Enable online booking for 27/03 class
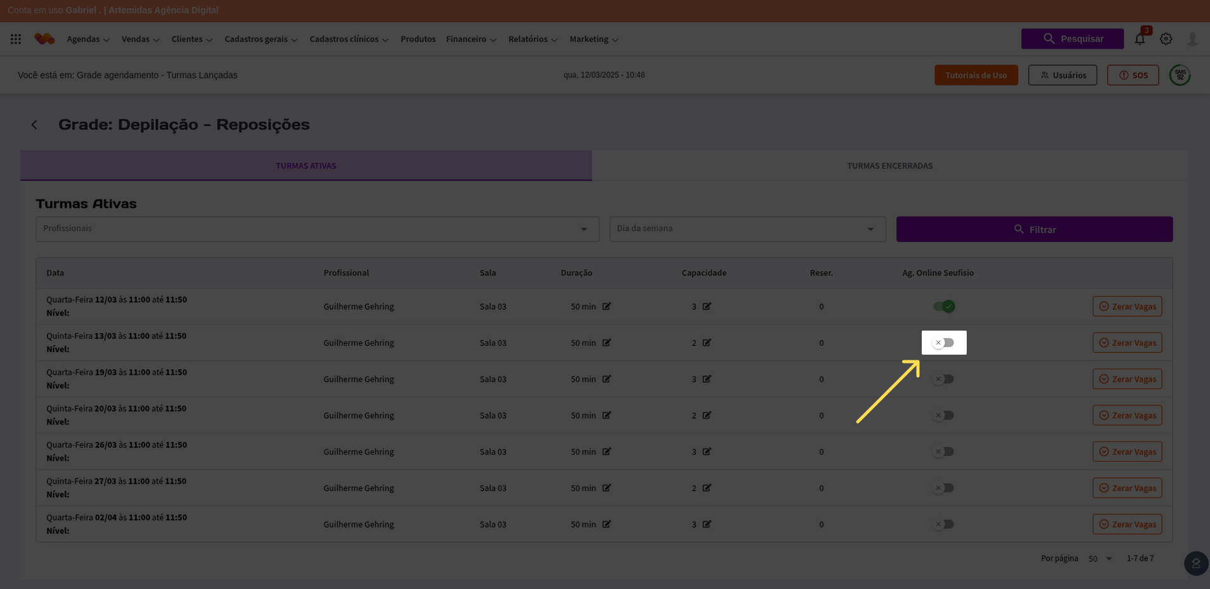The image size is (1210, 589). tap(943, 488)
